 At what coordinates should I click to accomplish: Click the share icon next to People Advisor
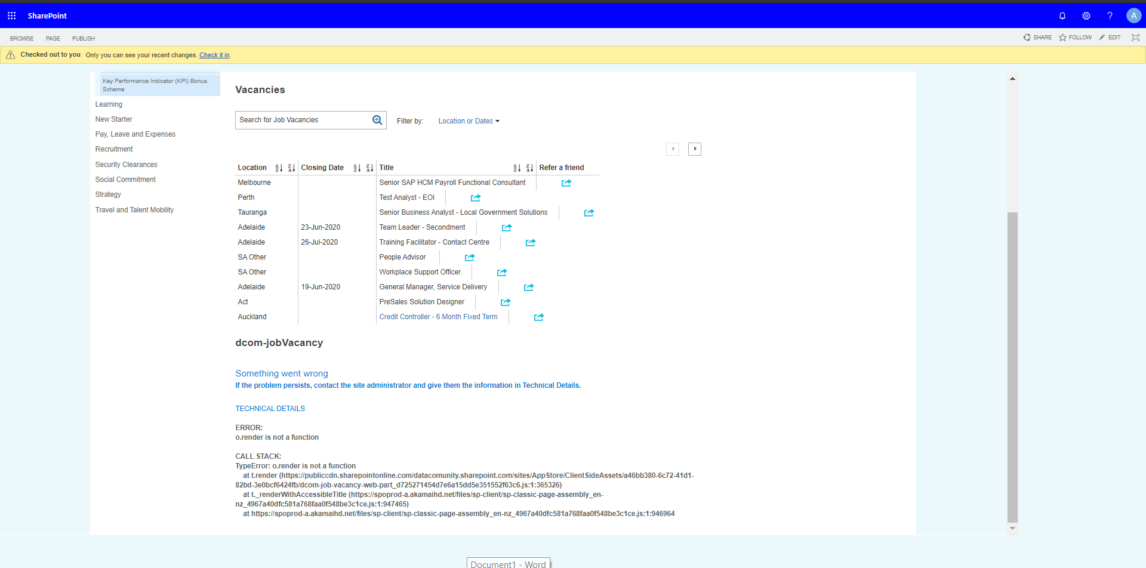click(x=469, y=257)
